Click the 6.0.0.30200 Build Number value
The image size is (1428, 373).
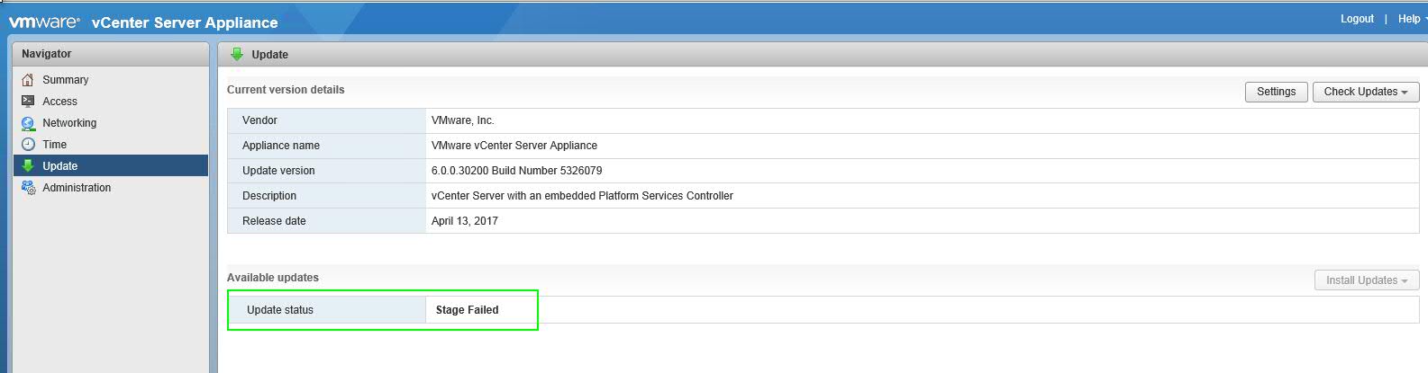[517, 171]
